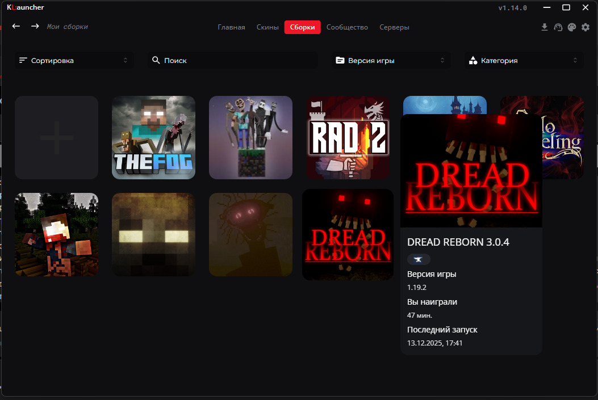Open the red-eyed shadow figure modpack
The height and width of the screenshot is (400, 598).
click(x=250, y=235)
